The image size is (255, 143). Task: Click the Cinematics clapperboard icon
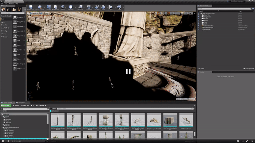click(89, 7)
